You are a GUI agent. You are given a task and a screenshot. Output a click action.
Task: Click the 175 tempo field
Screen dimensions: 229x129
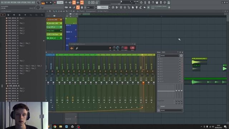click(60, 3)
